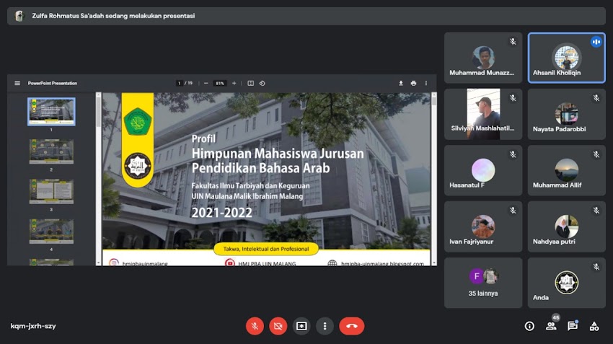Open more options in call controls
The image size is (613, 344).
click(325, 326)
